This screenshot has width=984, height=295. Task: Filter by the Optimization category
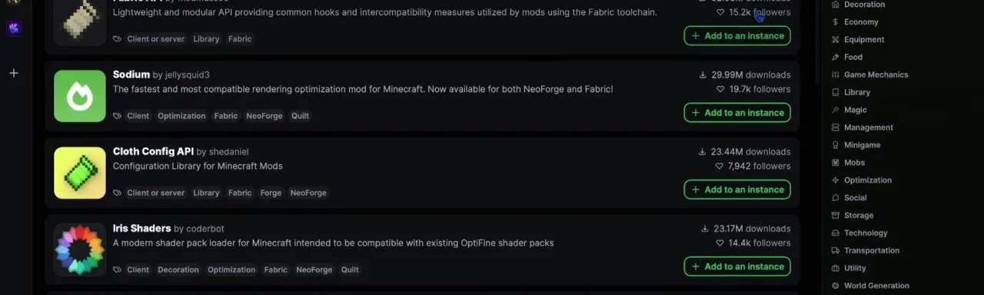tap(868, 180)
